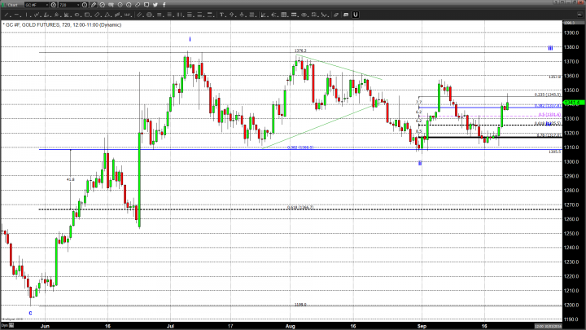Select the rectangle drawing tool
The height and width of the screenshot is (330, 586).
[87, 15]
